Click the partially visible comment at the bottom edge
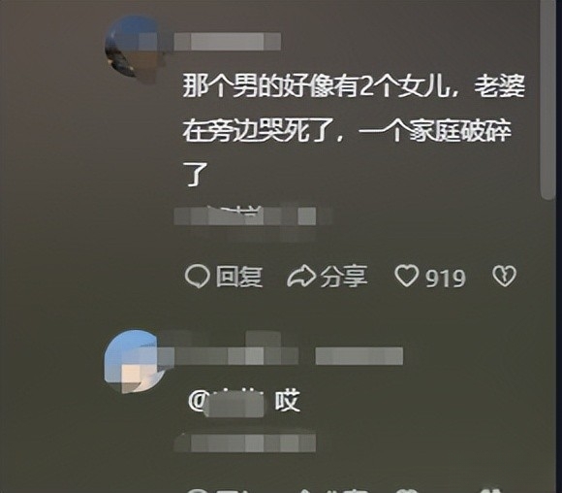 (344, 490)
